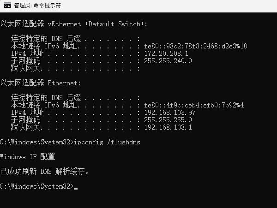Click the 默认网关 label under Ethernet adapter
Screen dimensions: 277x208
pos(26,127)
